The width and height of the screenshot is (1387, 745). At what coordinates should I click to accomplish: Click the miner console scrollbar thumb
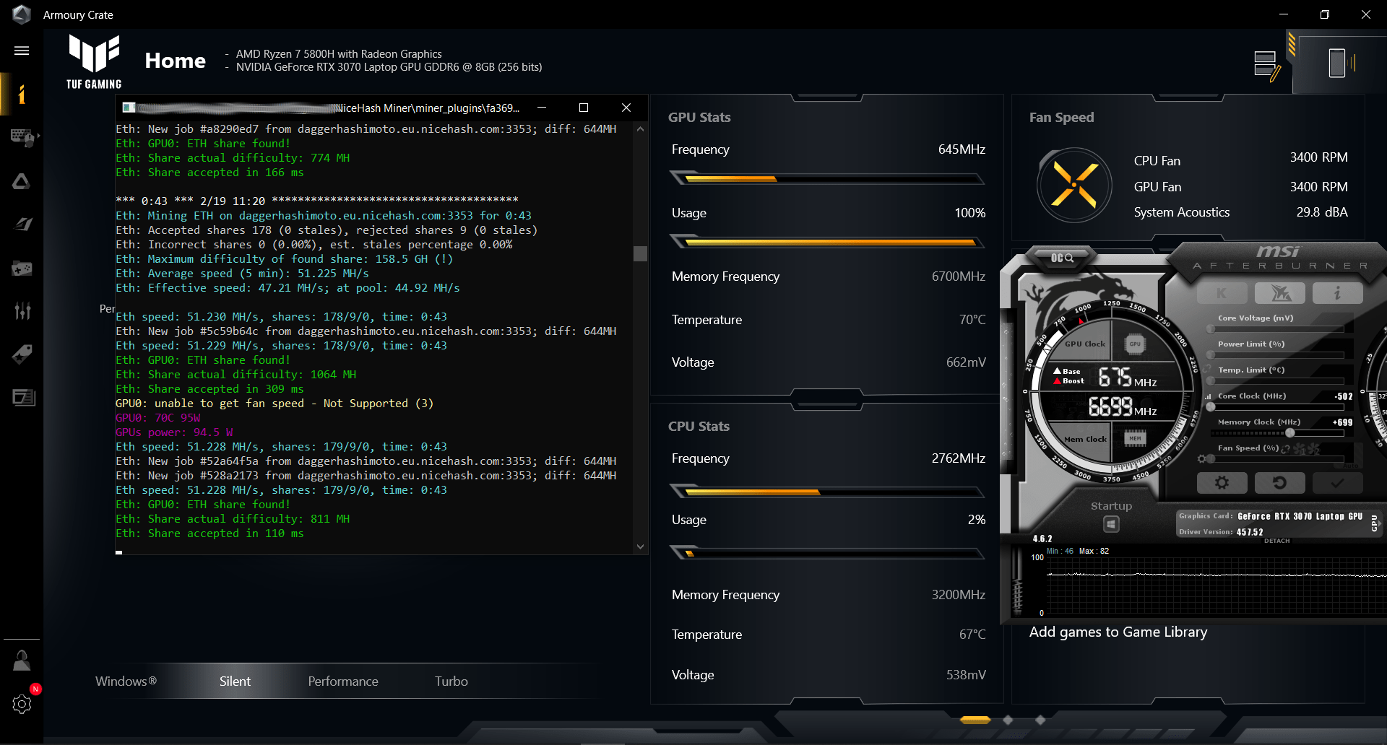click(640, 253)
